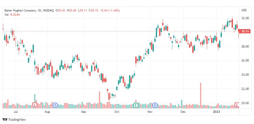The width and height of the screenshot is (254, 124).
Task: Click the open value O30.42
Action: [x=60, y=10]
